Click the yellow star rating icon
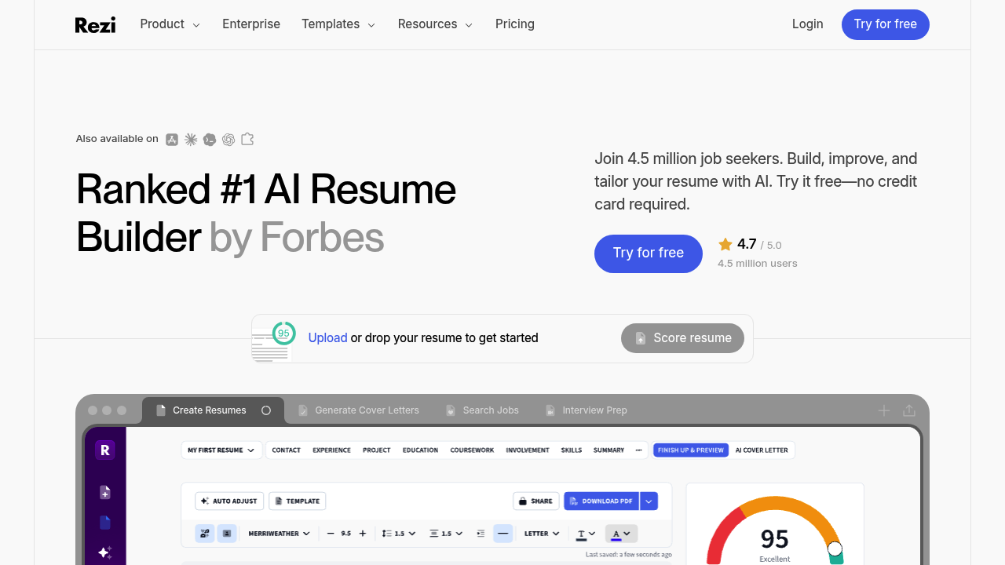The image size is (1005, 565). pyautogui.click(x=725, y=245)
